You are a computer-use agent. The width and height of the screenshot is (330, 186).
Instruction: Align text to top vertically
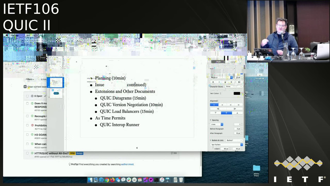(216, 113)
